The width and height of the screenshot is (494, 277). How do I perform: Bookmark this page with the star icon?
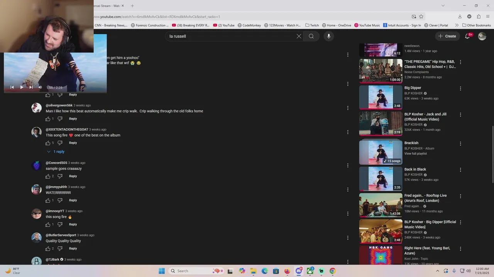(x=421, y=17)
